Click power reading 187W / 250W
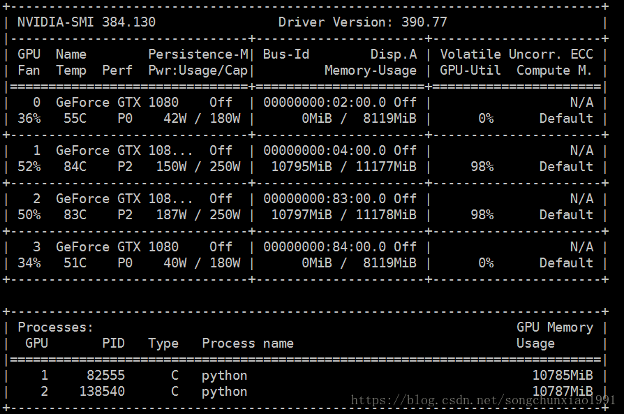Screen dimensions: 624x414 click(x=198, y=214)
